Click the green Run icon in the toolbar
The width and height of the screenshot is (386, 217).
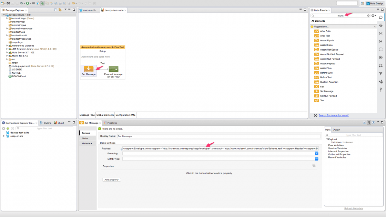click(x=27, y=3)
